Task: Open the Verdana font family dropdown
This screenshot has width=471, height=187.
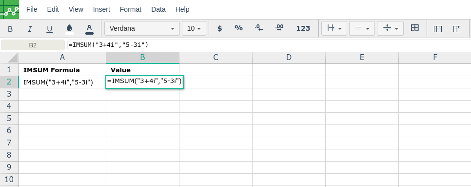Action: 142,28
